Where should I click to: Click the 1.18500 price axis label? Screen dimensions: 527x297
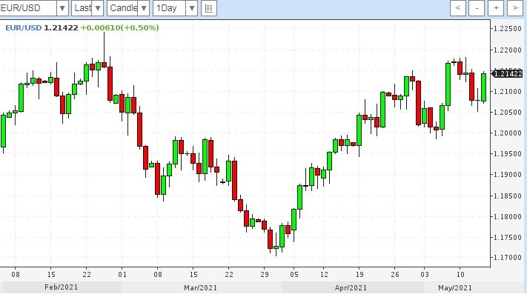508,196
